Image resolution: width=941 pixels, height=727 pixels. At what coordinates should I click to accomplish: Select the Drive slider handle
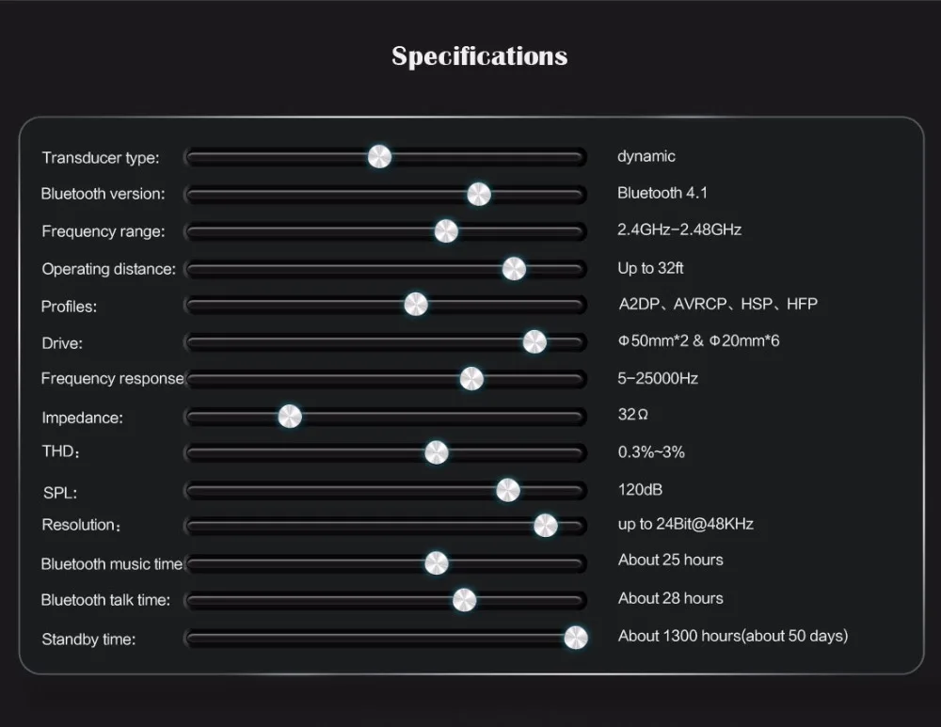coord(534,342)
